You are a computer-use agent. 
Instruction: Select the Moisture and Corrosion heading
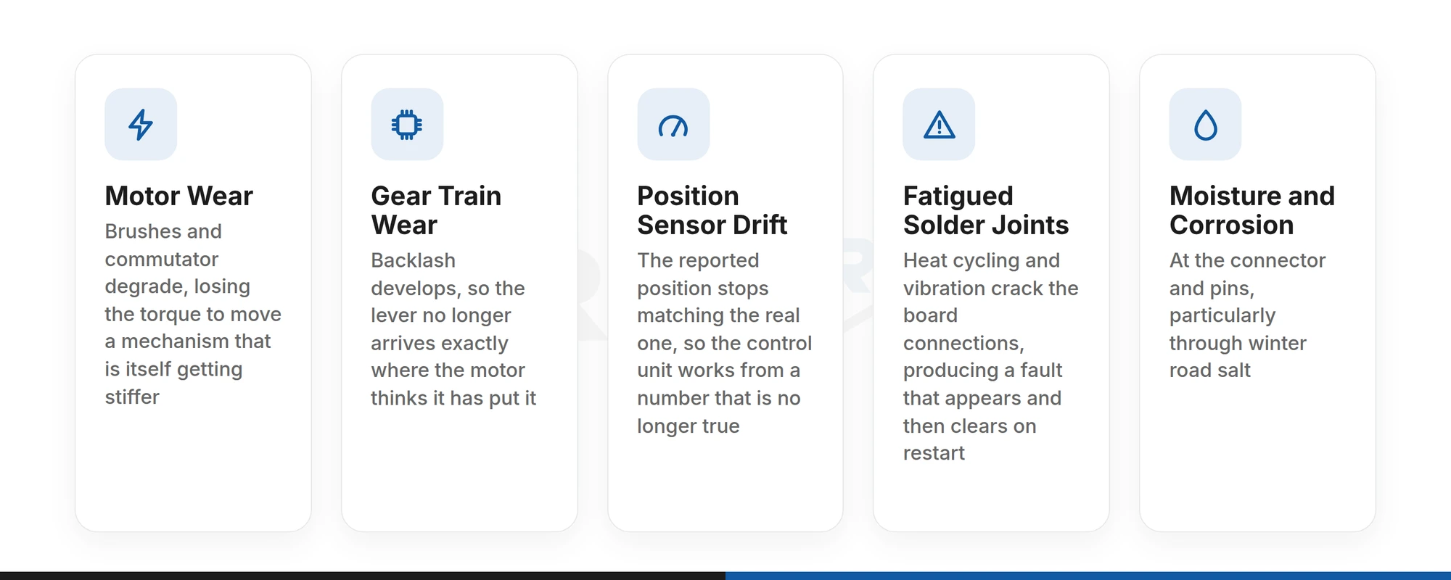(x=1252, y=210)
